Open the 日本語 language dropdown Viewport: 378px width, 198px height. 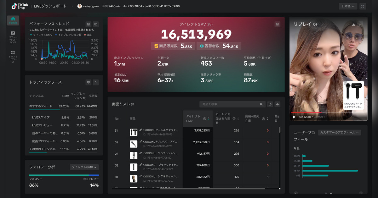tap(348, 6)
